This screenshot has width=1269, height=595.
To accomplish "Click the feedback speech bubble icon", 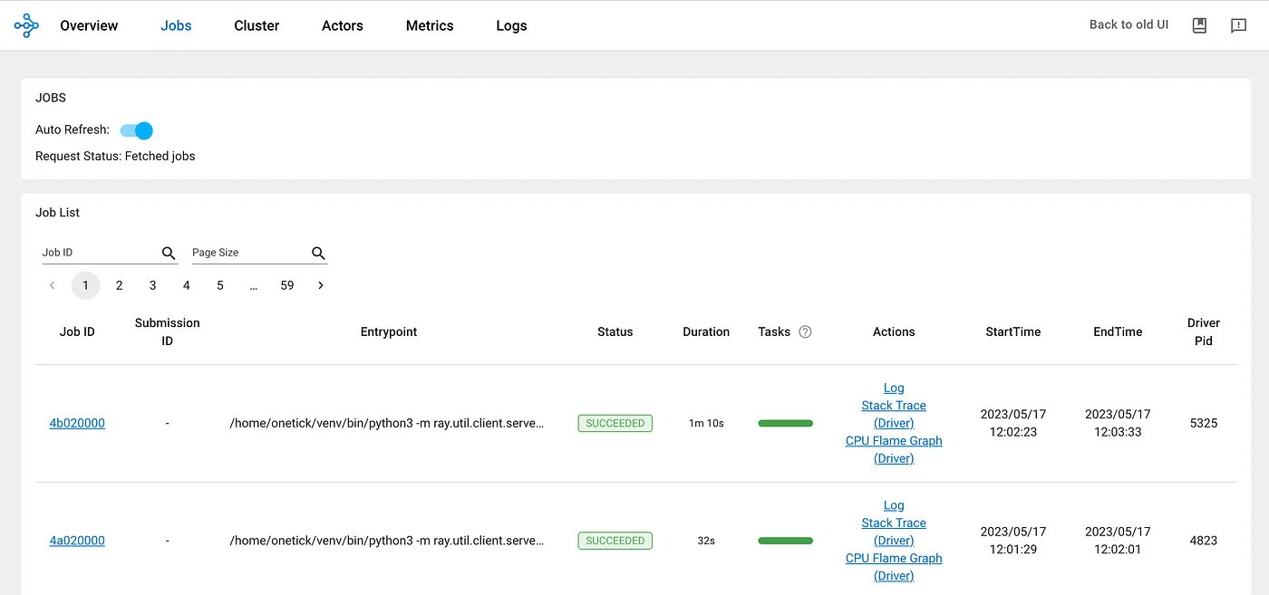I will point(1238,25).
